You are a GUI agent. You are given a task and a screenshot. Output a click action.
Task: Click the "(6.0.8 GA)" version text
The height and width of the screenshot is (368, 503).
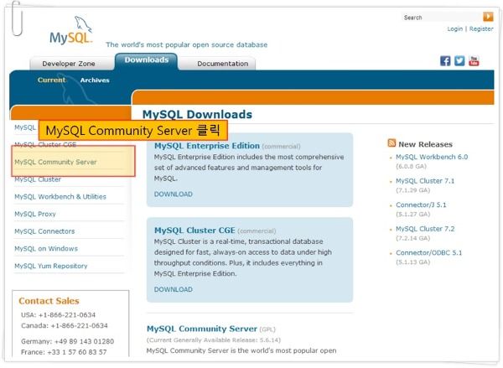[412, 166]
